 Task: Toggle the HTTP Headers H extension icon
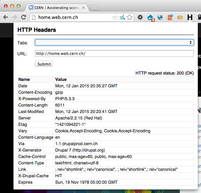[190, 17]
